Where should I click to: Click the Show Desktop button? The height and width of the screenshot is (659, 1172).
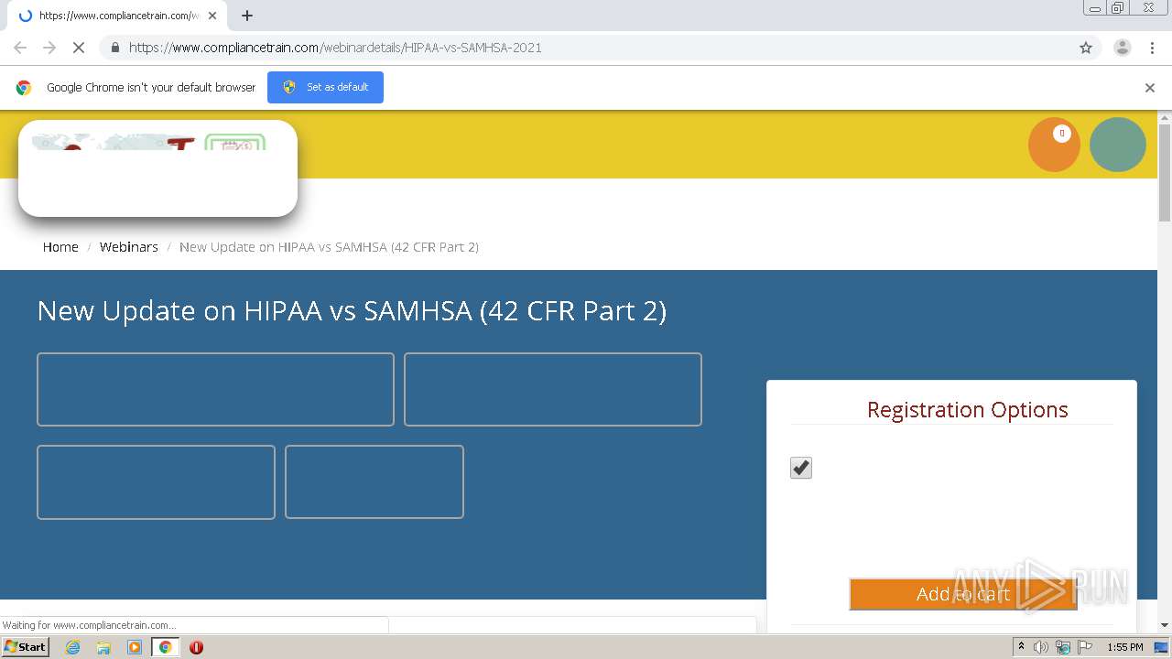tap(1161, 647)
